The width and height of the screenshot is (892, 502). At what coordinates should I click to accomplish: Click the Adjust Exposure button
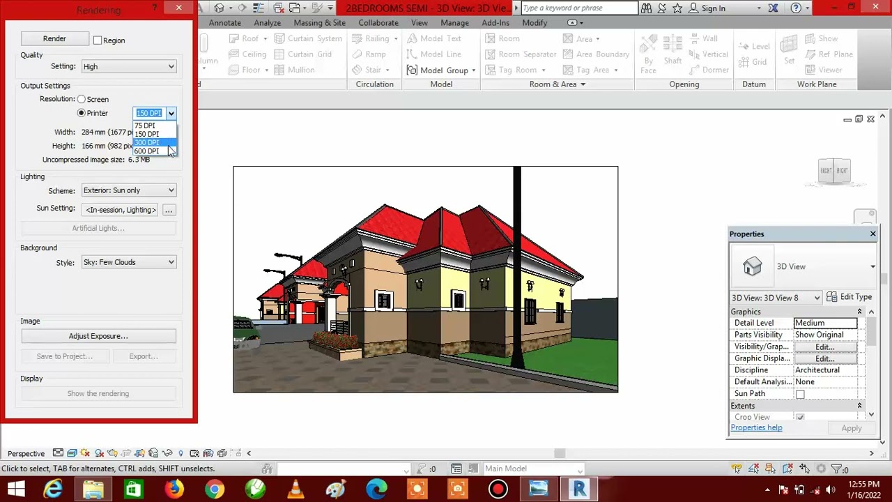coord(98,336)
